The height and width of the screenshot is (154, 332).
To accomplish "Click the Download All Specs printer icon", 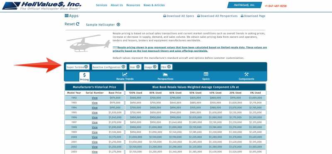I will [164, 16].
